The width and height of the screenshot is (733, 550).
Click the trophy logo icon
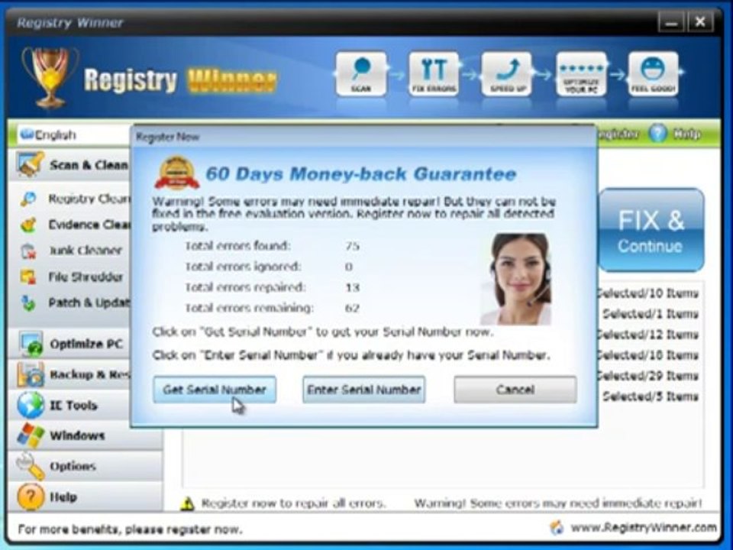click(x=49, y=76)
